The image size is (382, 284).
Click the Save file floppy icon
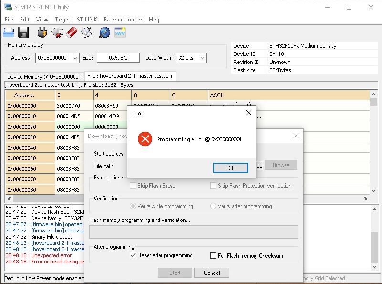coord(23,32)
